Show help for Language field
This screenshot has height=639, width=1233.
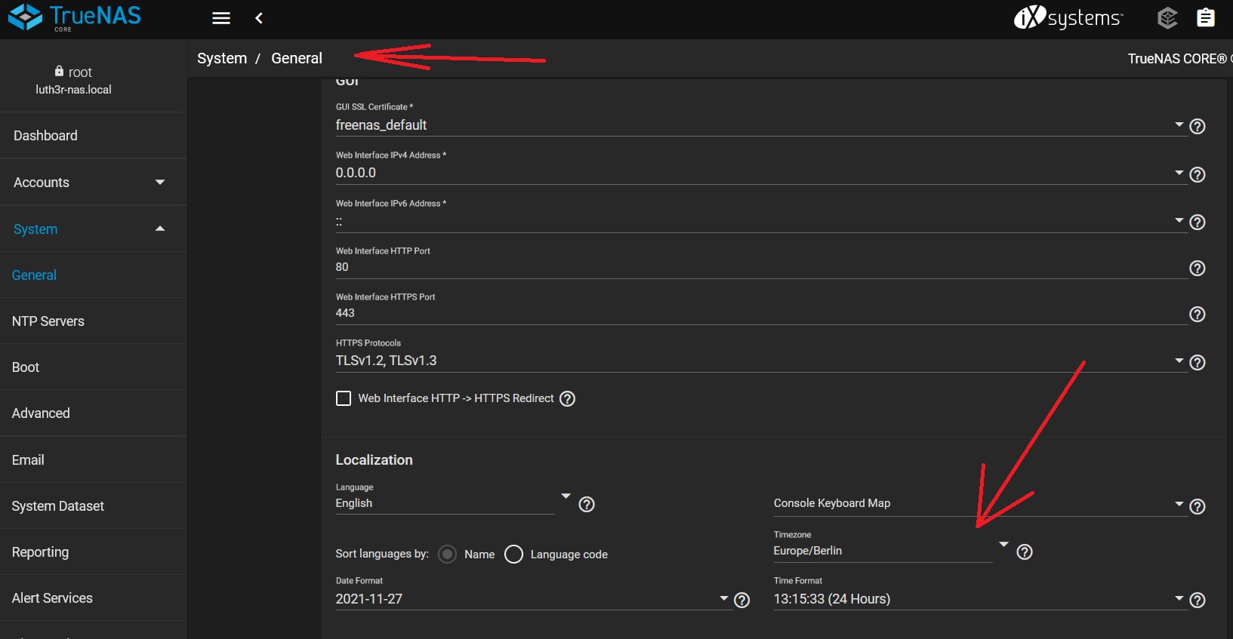click(x=587, y=505)
